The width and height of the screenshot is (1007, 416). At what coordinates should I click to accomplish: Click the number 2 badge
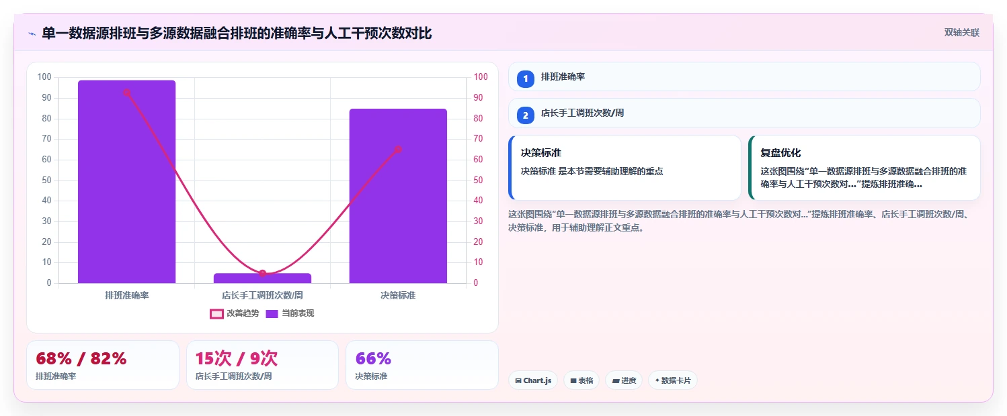(x=526, y=115)
